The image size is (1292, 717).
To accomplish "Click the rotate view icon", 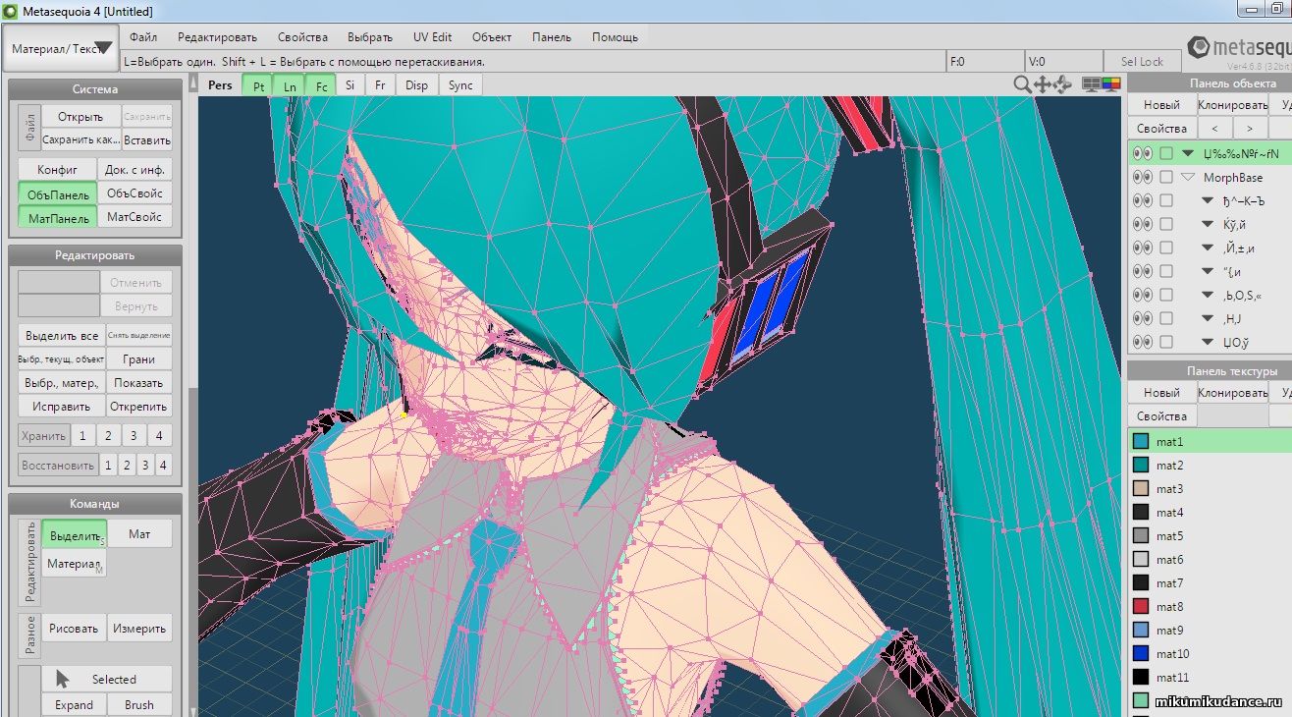I will 1062,85.
